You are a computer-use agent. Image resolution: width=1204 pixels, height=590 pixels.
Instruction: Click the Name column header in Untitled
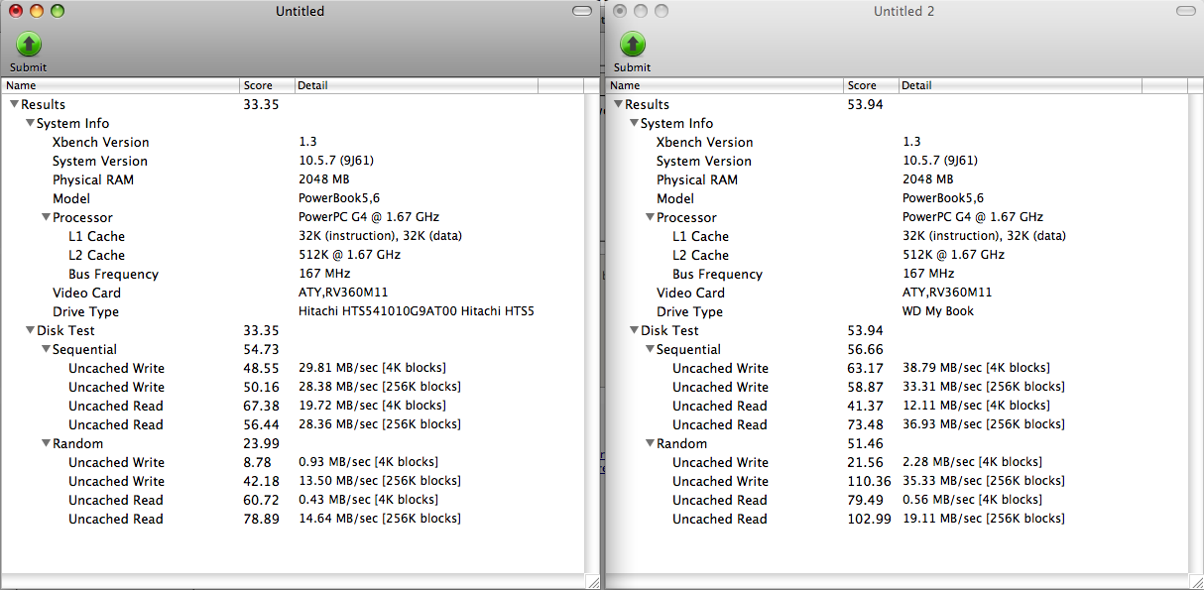pos(120,85)
